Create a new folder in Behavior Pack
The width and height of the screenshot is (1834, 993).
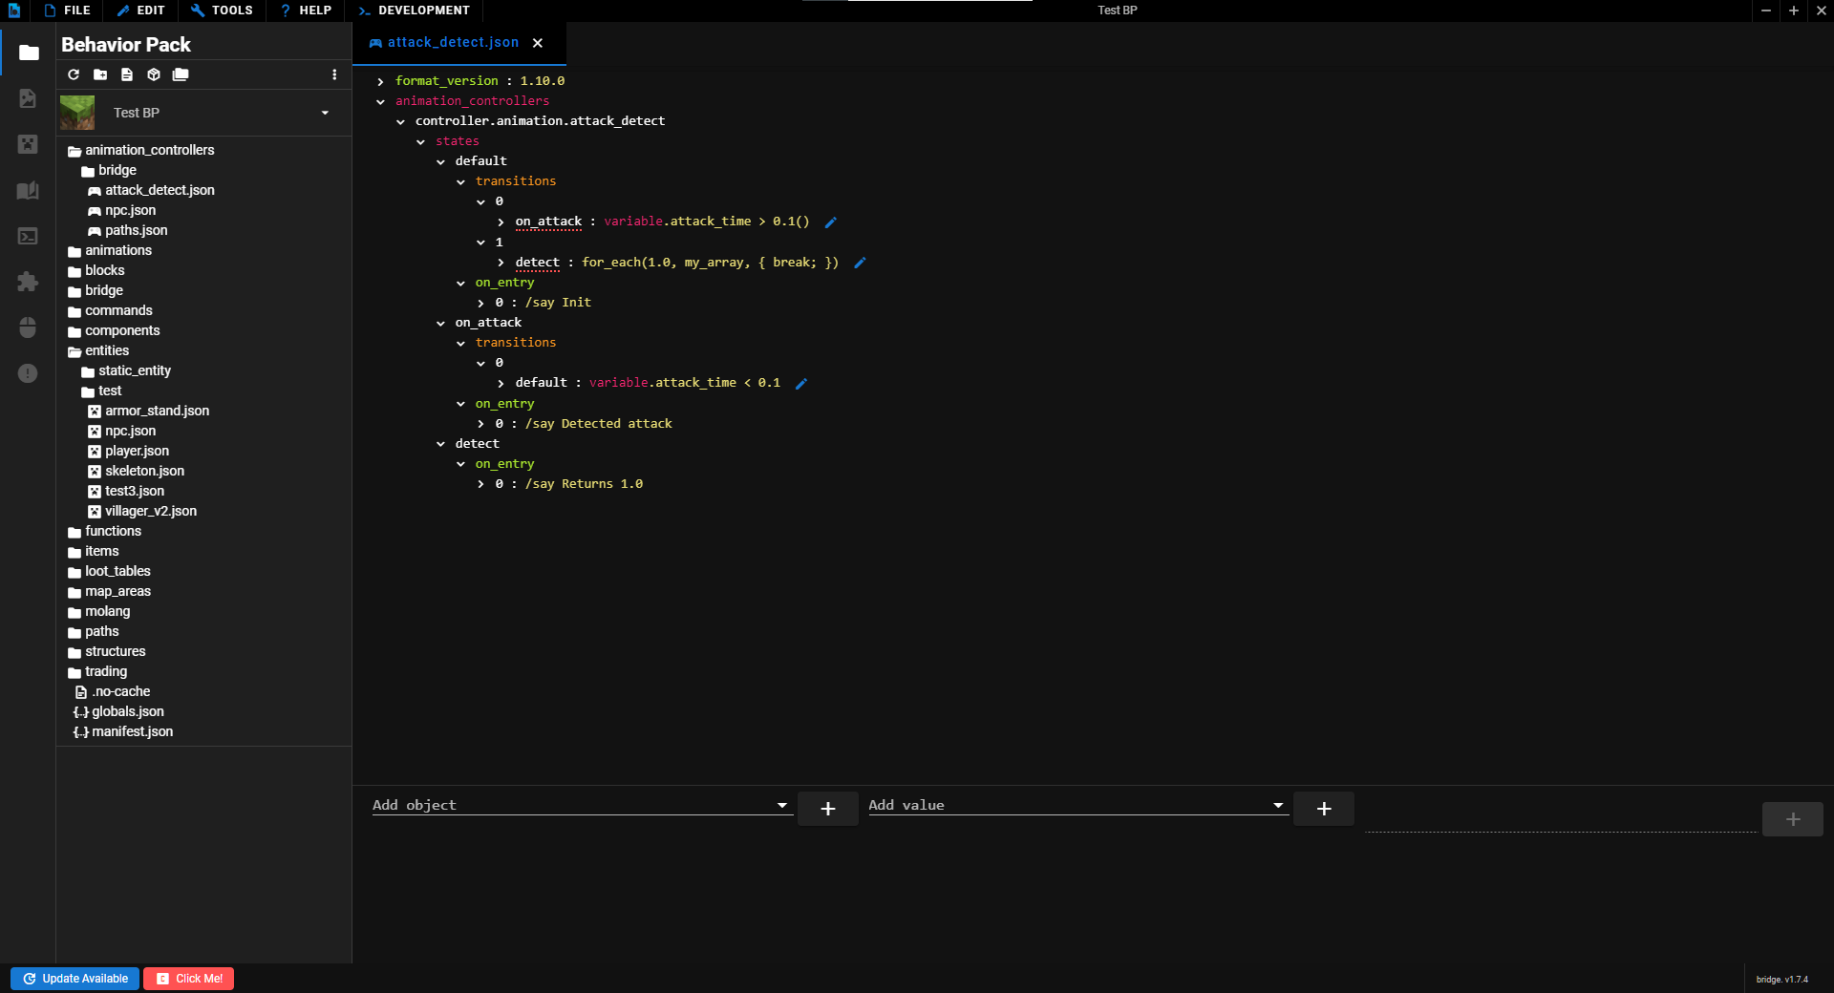(x=99, y=74)
